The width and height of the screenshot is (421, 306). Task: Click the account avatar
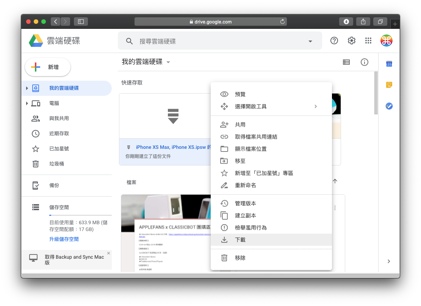point(387,41)
